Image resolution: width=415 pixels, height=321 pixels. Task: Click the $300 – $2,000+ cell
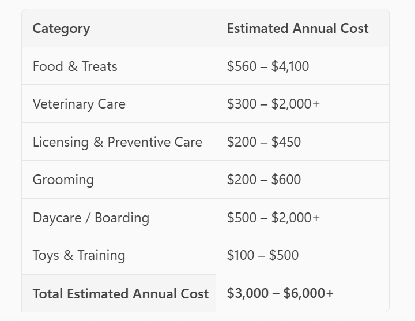click(x=273, y=104)
